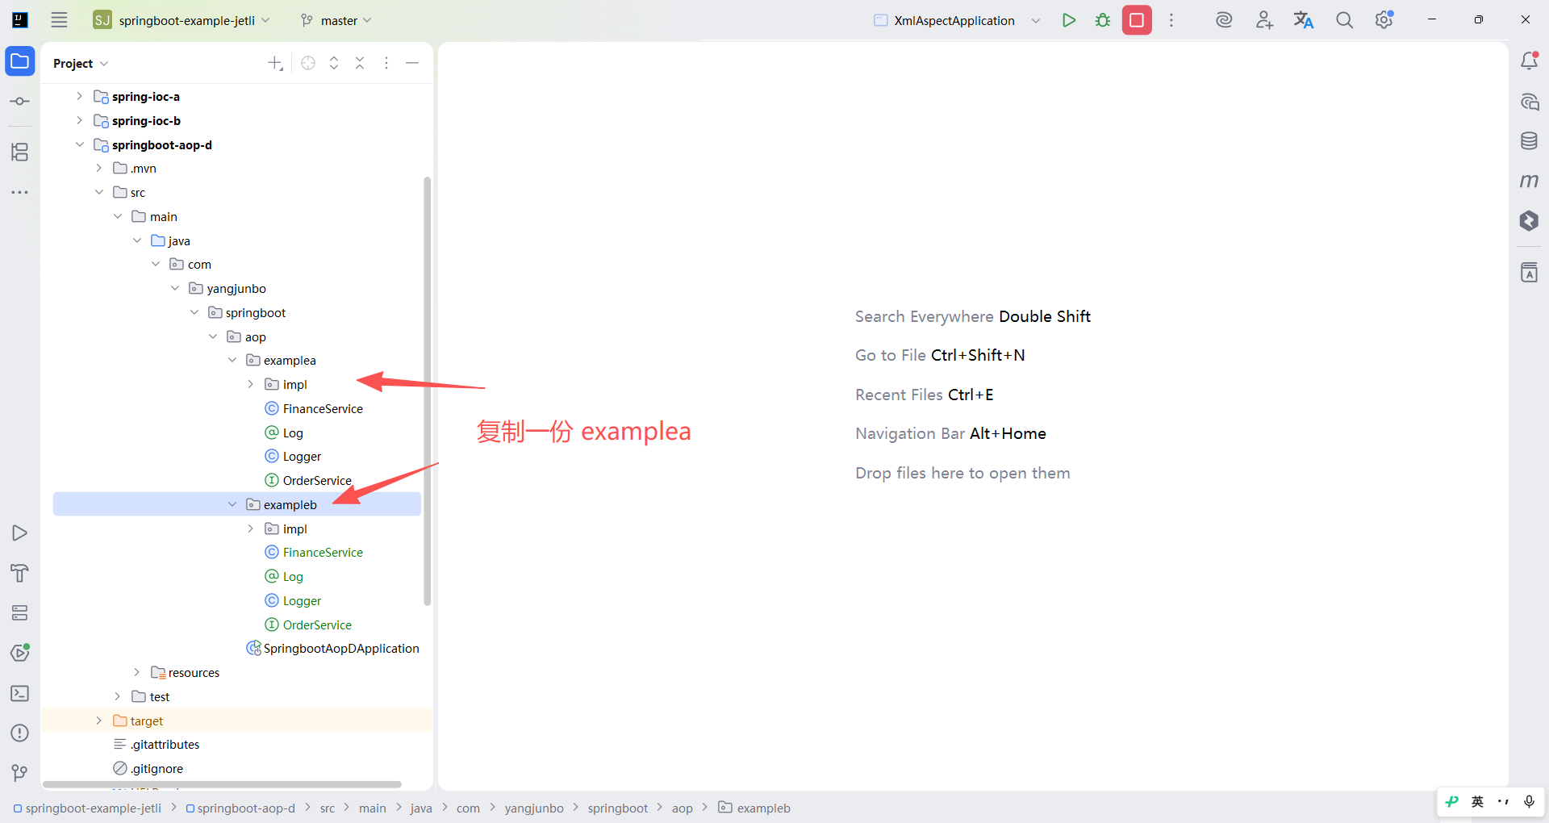1549x823 pixels.
Task: Open the Project tool window folder icon
Action: 20,61
